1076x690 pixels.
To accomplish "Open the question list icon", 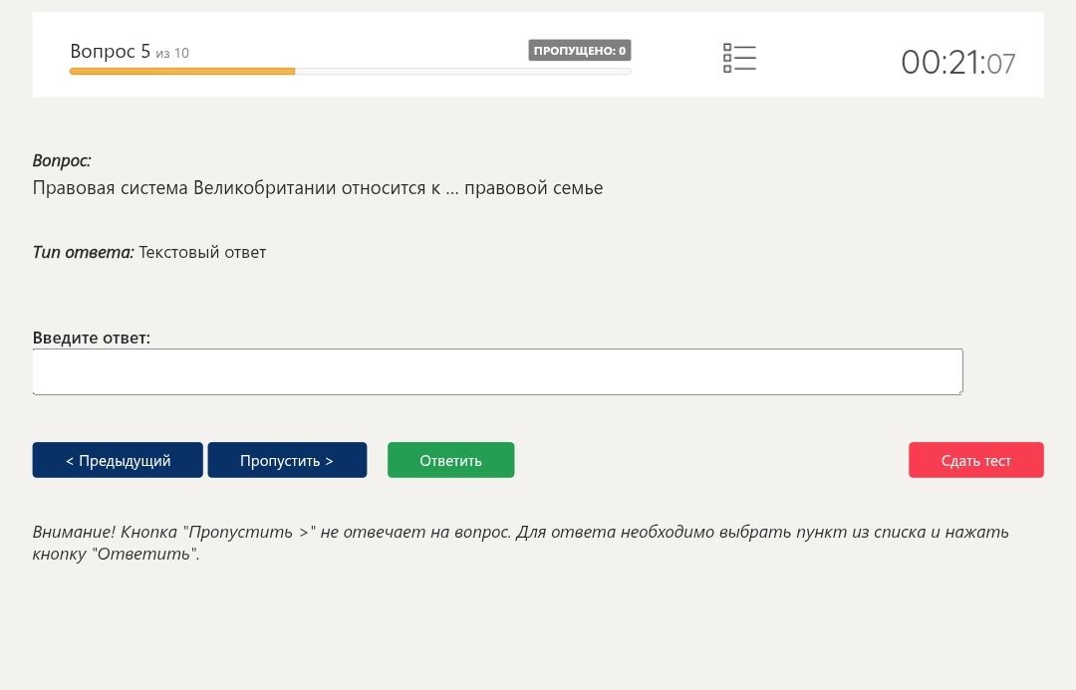I will point(739,58).
